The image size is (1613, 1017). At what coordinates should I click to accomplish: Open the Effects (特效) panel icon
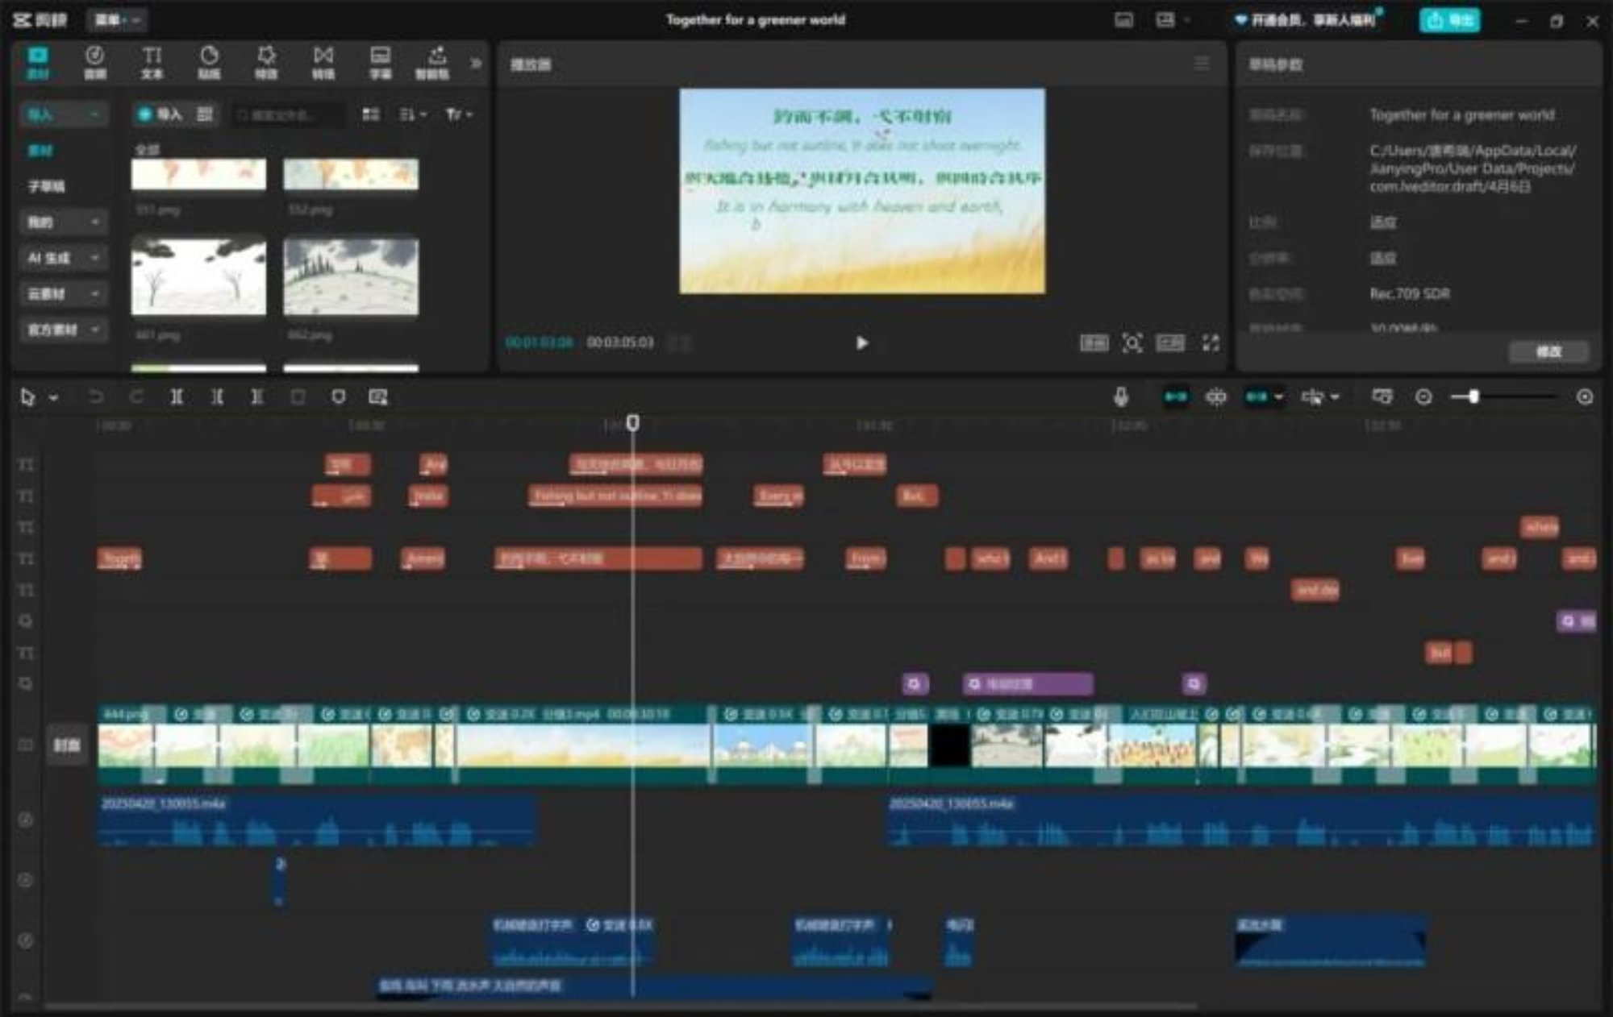click(x=266, y=62)
